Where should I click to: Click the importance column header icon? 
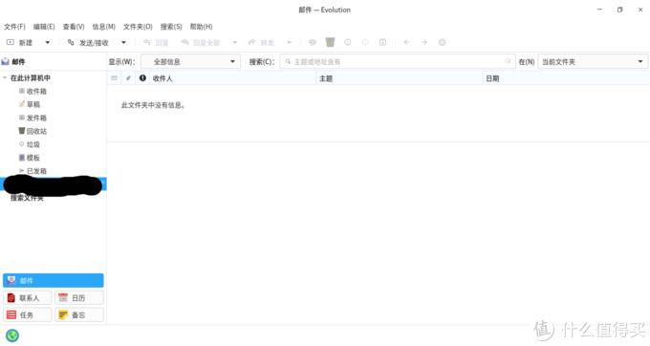tap(142, 78)
